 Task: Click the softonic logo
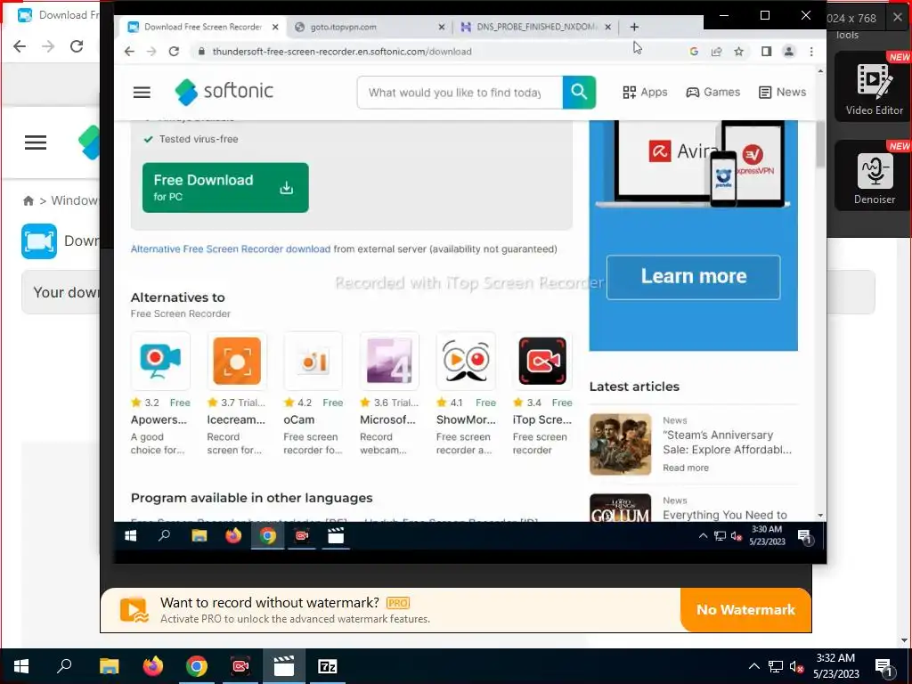tap(224, 92)
